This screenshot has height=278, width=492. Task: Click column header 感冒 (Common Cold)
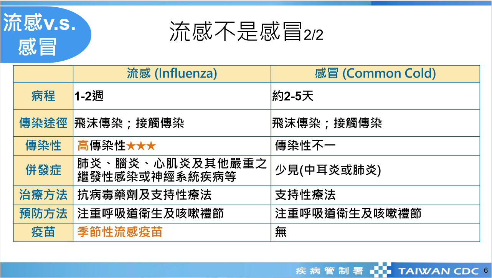(x=375, y=74)
